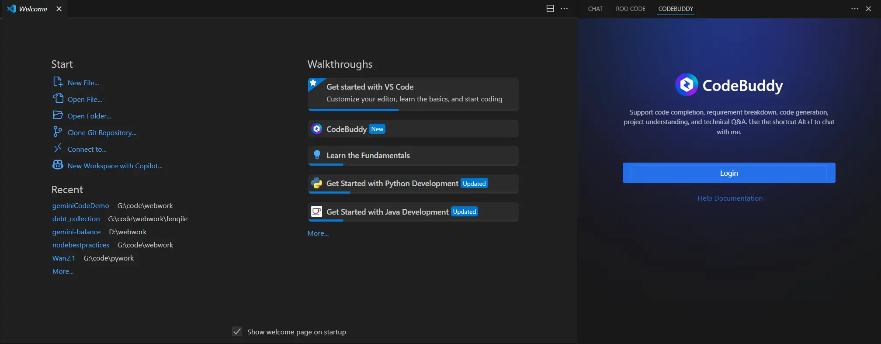This screenshot has width=881, height=344.
Task: Click the Python logo icon
Action: coord(317,183)
